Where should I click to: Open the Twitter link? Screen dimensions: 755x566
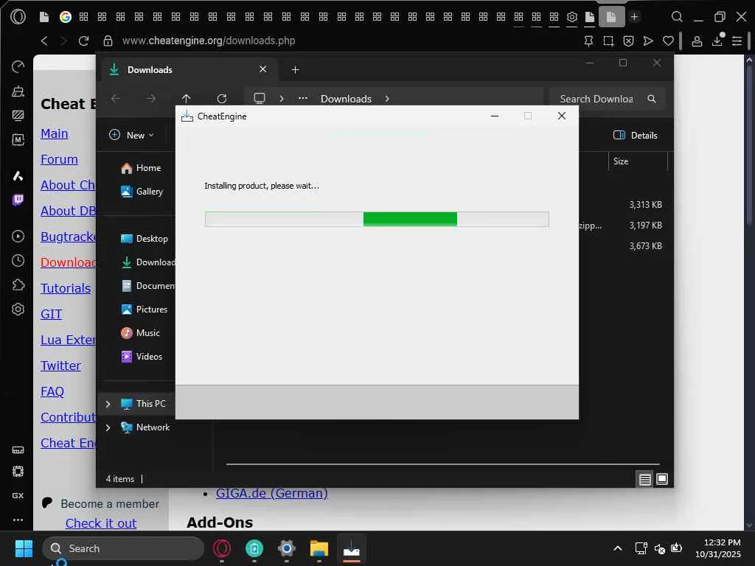pyautogui.click(x=60, y=366)
